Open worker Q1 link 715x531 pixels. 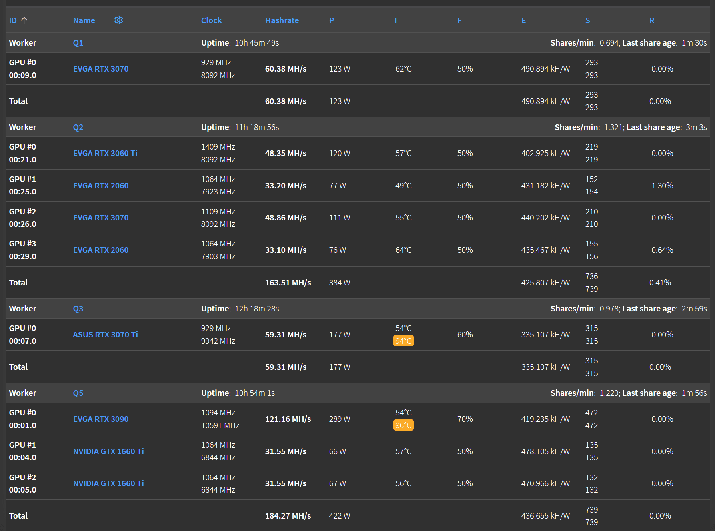point(78,43)
